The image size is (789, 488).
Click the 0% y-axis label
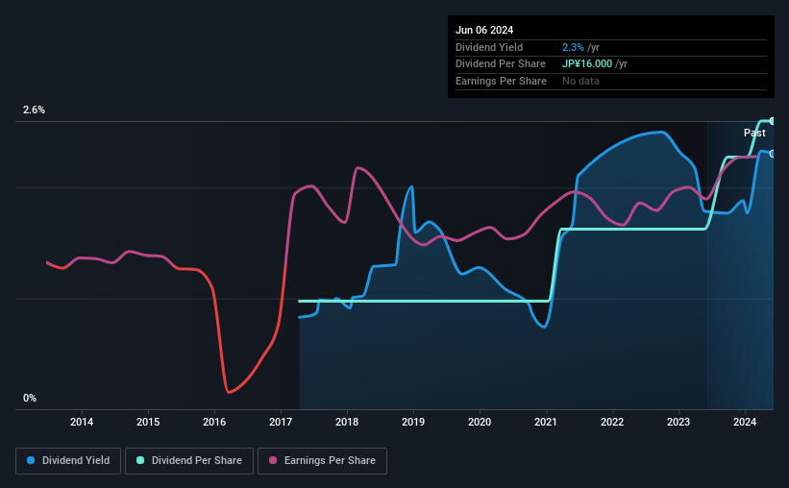[x=30, y=398]
